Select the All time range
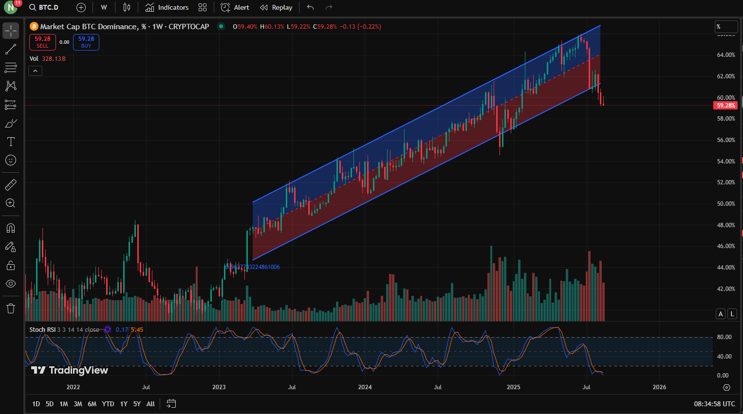Image resolution: width=743 pixels, height=414 pixels. coord(150,404)
